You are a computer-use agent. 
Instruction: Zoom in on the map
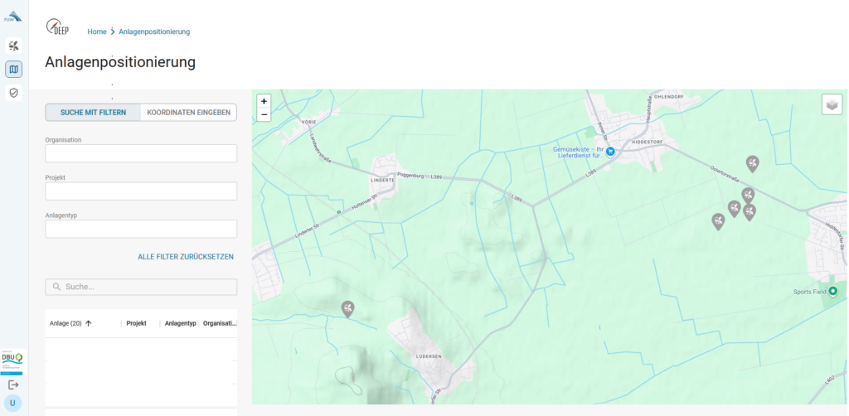click(x=264, y=100)
